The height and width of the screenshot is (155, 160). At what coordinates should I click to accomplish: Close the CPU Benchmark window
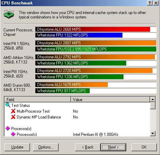156,3
